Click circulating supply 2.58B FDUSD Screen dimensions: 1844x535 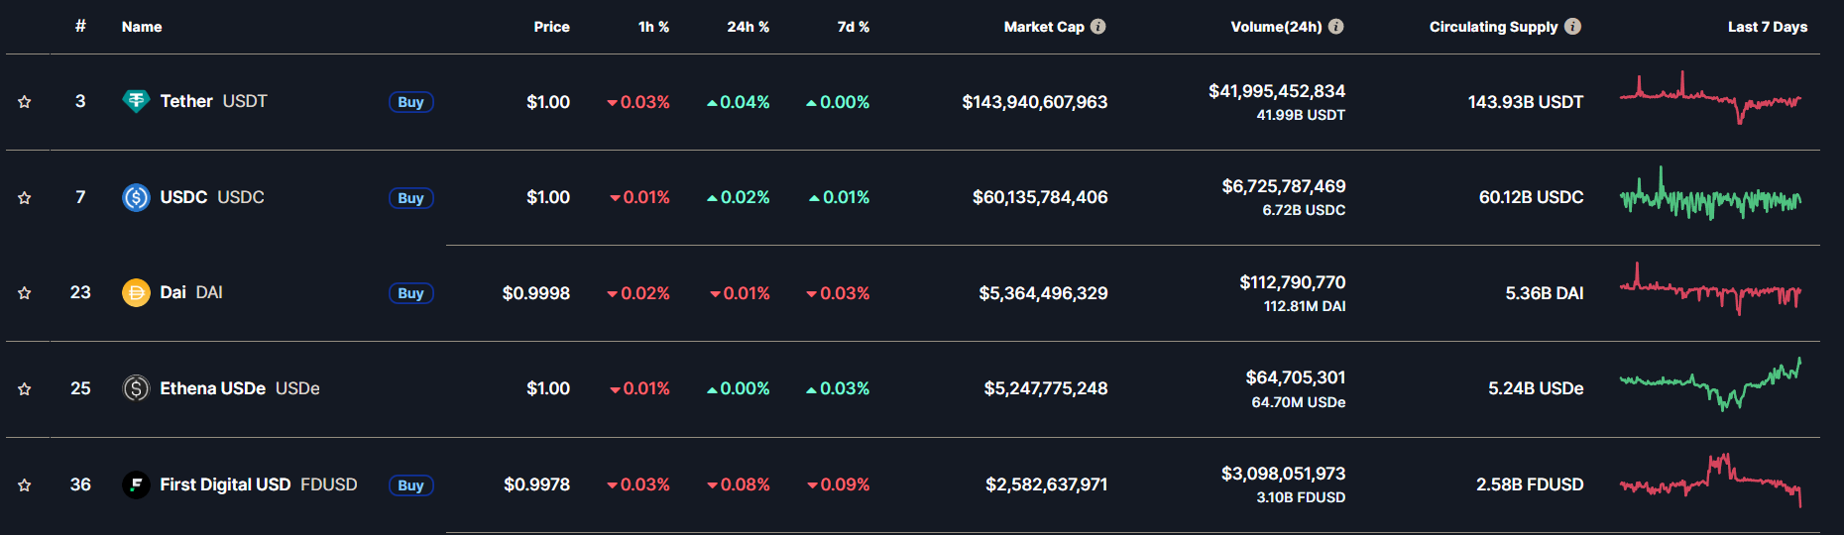tap(1530, 484)
